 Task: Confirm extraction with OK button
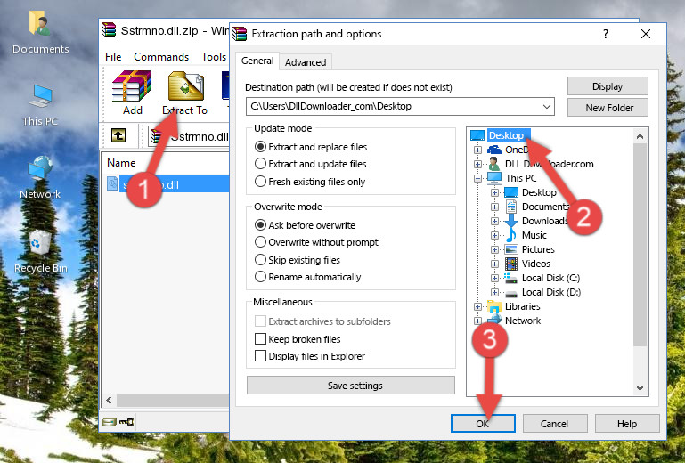pyautogui.click(x=483, y=423)
